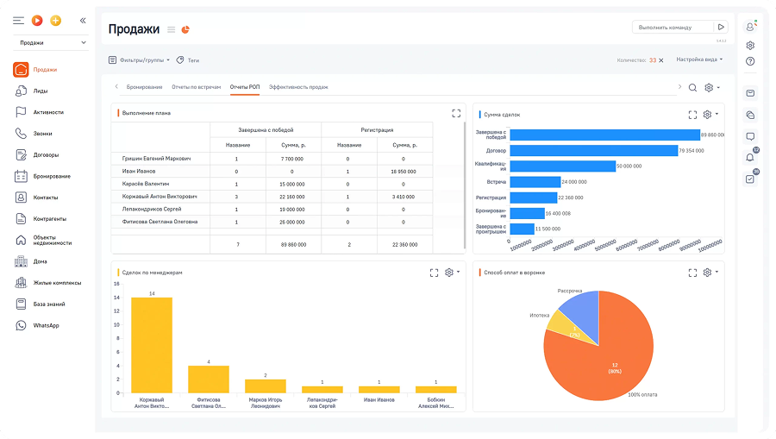Open the help question mark icon
The image size is (776, 439).
point(750,61)
